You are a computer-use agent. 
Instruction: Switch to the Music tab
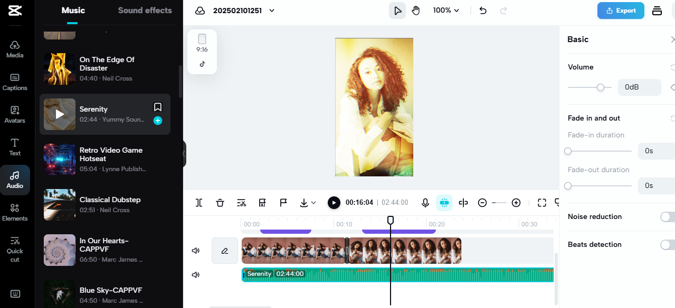pos(73,11)
